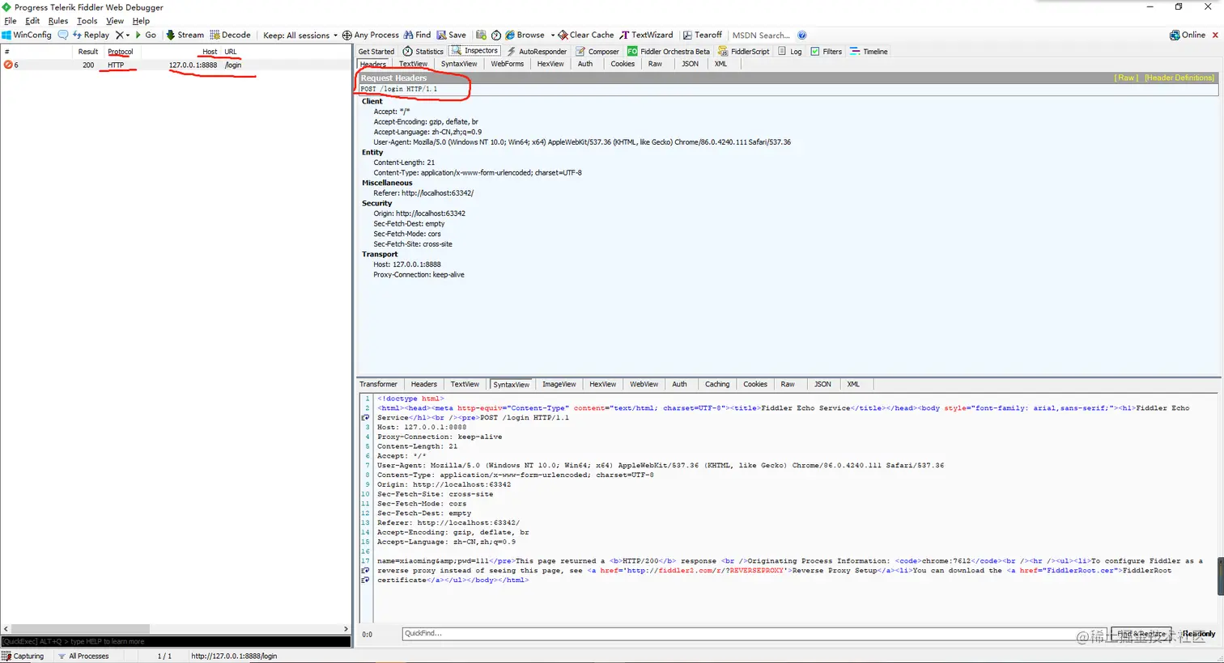Open the Fiddler Orchestra Beta tab
The image size is (1224, 663).
tap(669, 51)
